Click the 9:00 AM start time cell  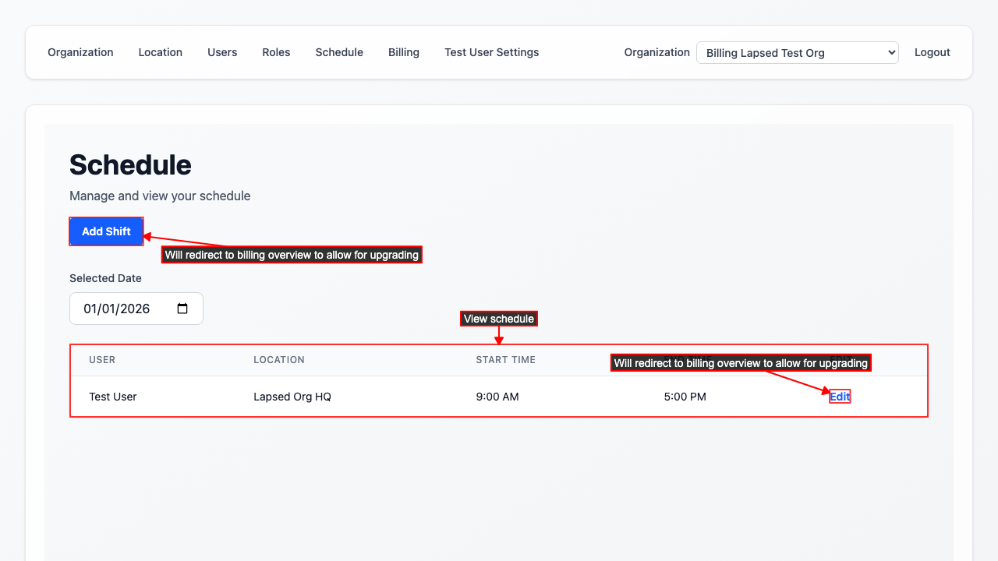[497, 397]
